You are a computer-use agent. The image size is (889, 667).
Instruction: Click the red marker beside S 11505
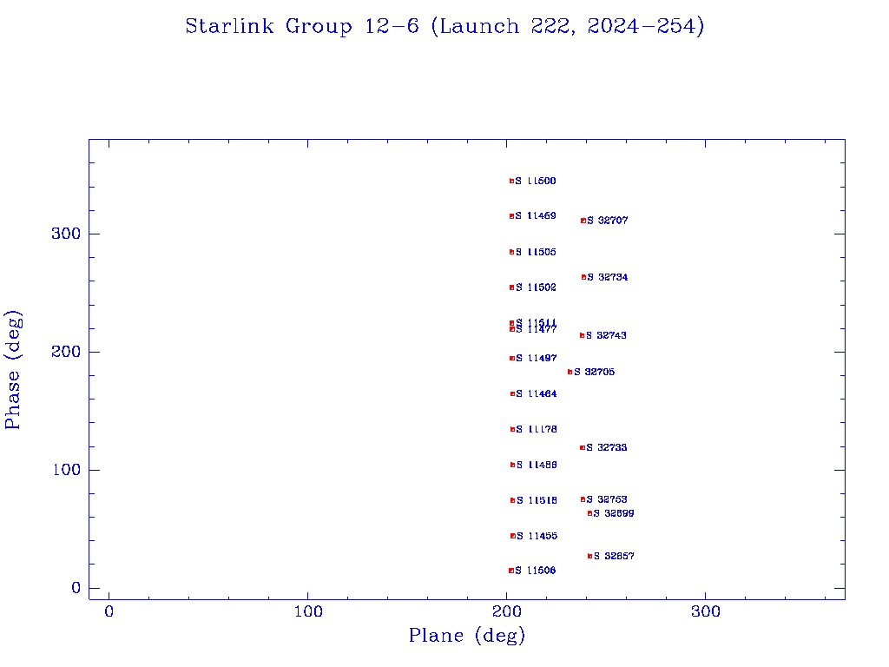[511, 252]
